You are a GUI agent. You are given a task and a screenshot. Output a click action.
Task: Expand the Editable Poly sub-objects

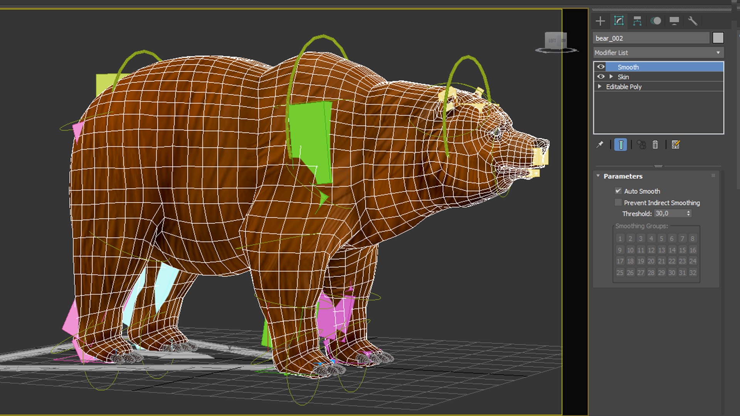tap(599, 87)
